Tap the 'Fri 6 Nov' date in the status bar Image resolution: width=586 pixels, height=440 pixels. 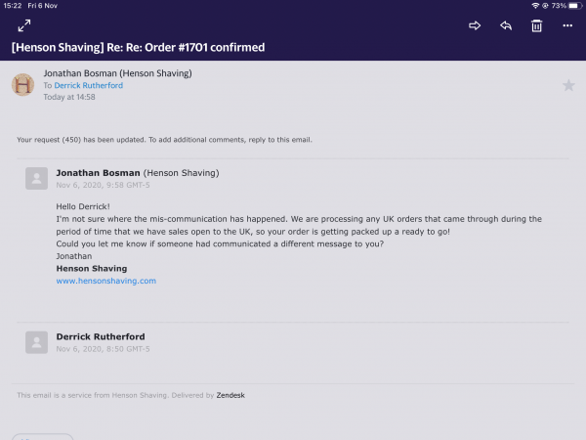[x=43, y=6]
